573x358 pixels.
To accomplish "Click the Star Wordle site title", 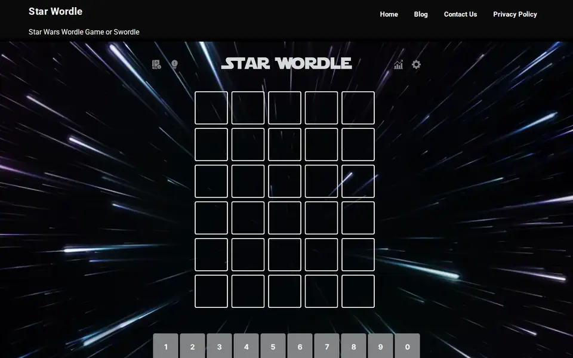I will tap(56, 11).
